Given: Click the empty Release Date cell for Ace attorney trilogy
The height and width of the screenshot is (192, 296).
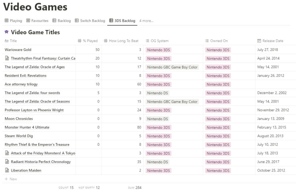Looking at the screenshot, I should (275, 84).
